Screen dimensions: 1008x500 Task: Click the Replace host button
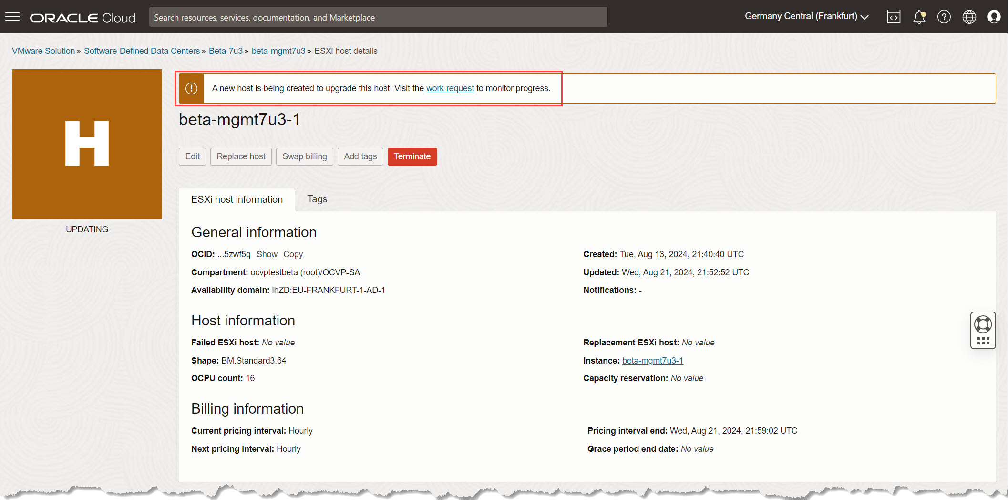click(241, 156)
